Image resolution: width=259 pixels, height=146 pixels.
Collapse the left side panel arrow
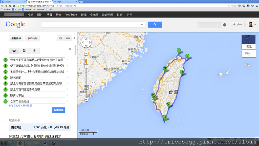[x=74, y=38]
